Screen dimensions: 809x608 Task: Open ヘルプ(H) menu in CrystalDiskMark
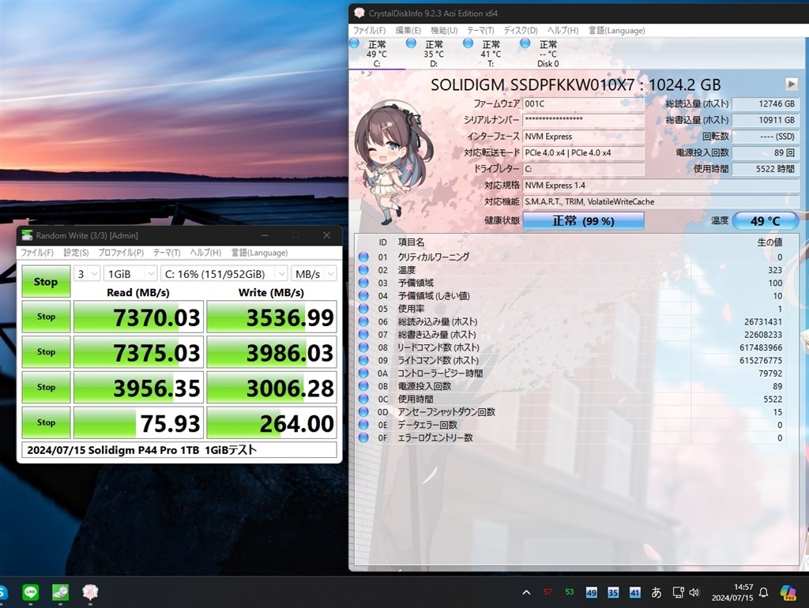tap(205, 253)
